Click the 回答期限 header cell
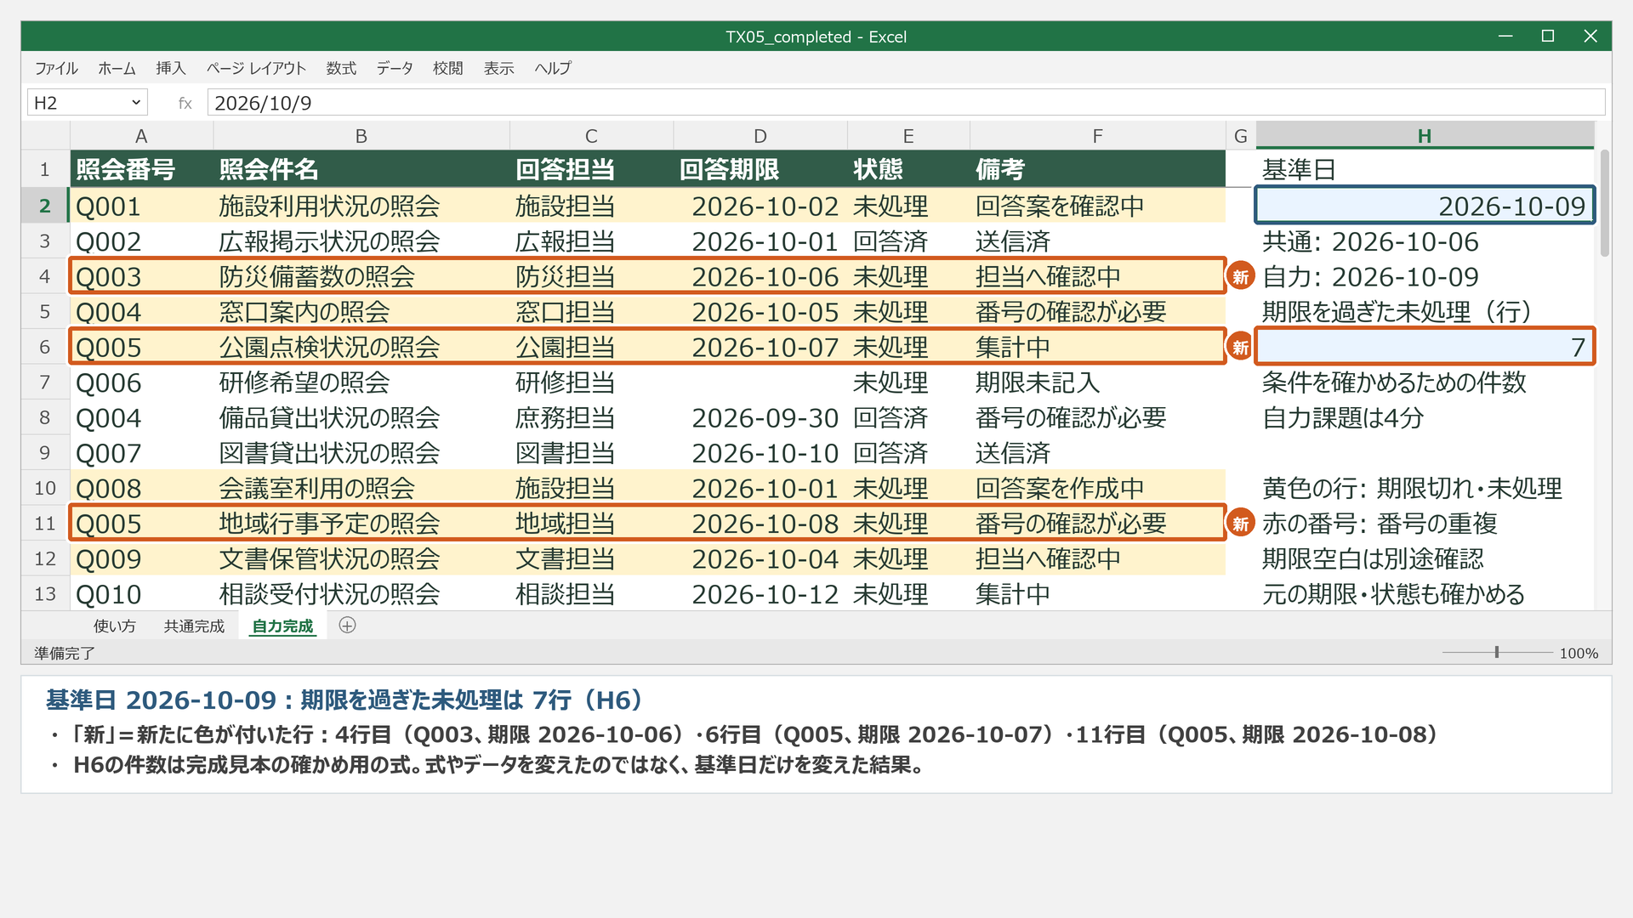This screenshot has height=918, width=1633. (760, 169)
